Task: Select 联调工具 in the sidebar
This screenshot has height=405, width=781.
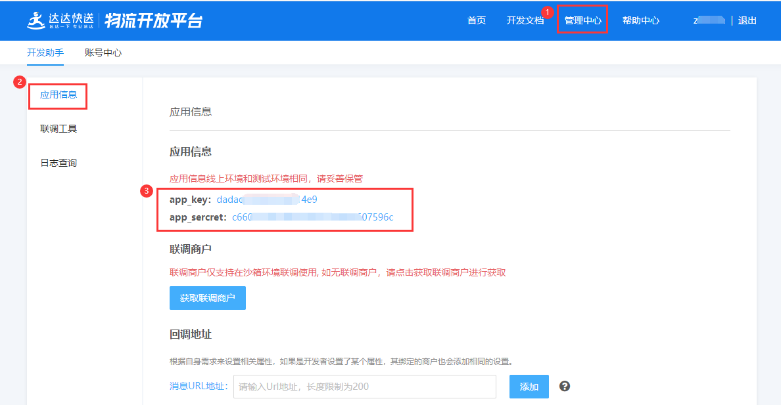Action: coord(59,129)
